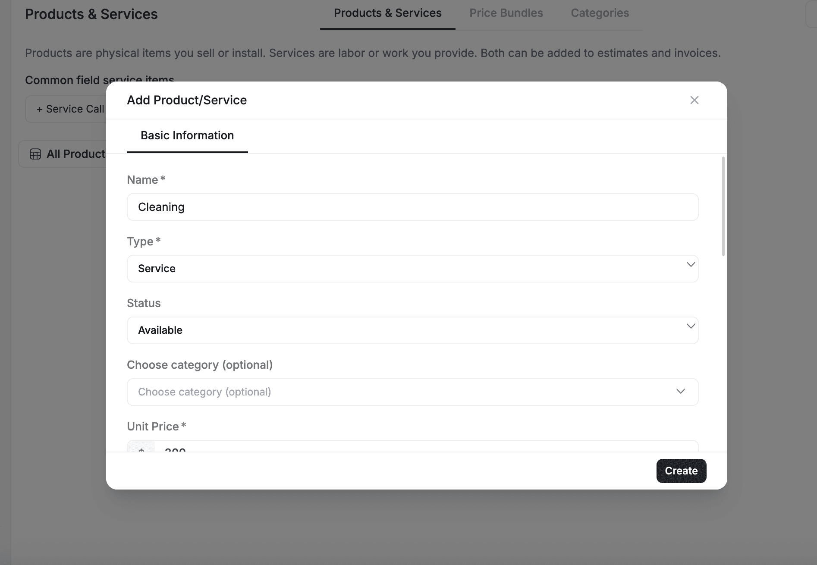Viewport: 817px width, 565px height.
Task: Click the chevron arrow in Status field
Action: pyautogui.click(x=691, y=326)
